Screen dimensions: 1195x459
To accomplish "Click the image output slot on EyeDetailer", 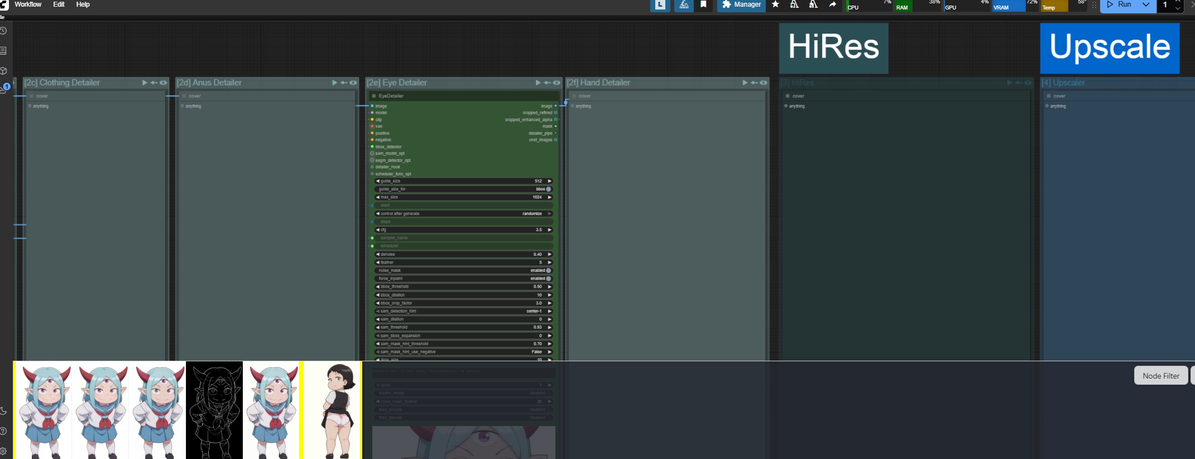I will point(555,106).
